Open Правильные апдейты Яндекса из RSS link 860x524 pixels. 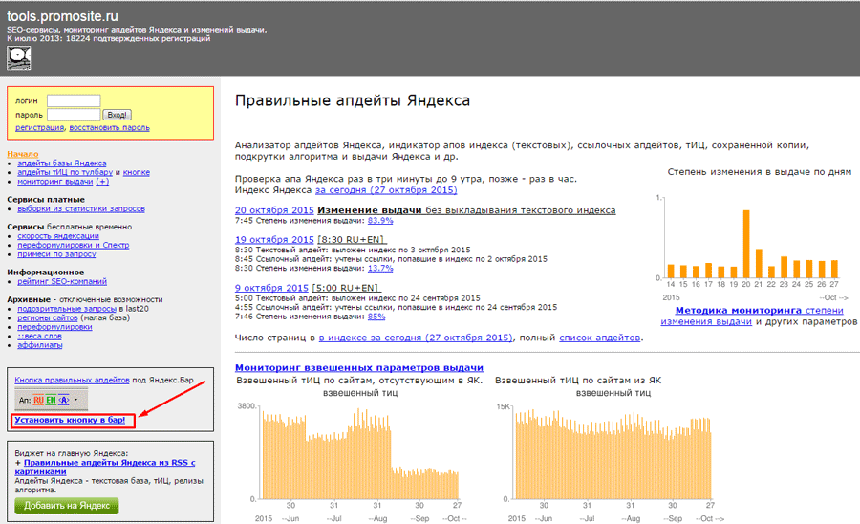click(x=105, y=467)
